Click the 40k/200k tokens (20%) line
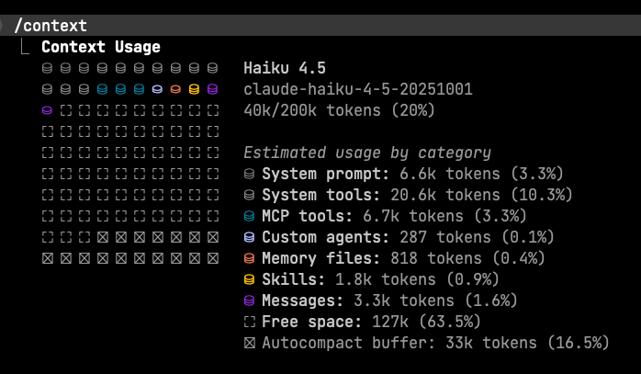 339,110
